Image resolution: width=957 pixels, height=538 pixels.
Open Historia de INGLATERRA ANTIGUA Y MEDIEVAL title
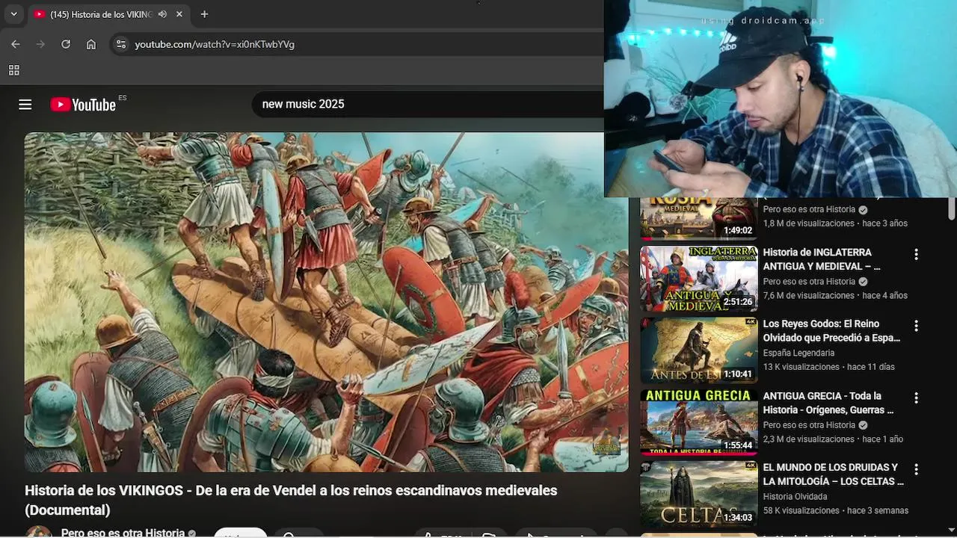pyautogui.click(x=821, y=259)
